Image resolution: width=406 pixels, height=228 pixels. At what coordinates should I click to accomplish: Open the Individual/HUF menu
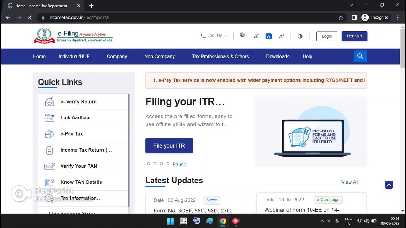74,56
